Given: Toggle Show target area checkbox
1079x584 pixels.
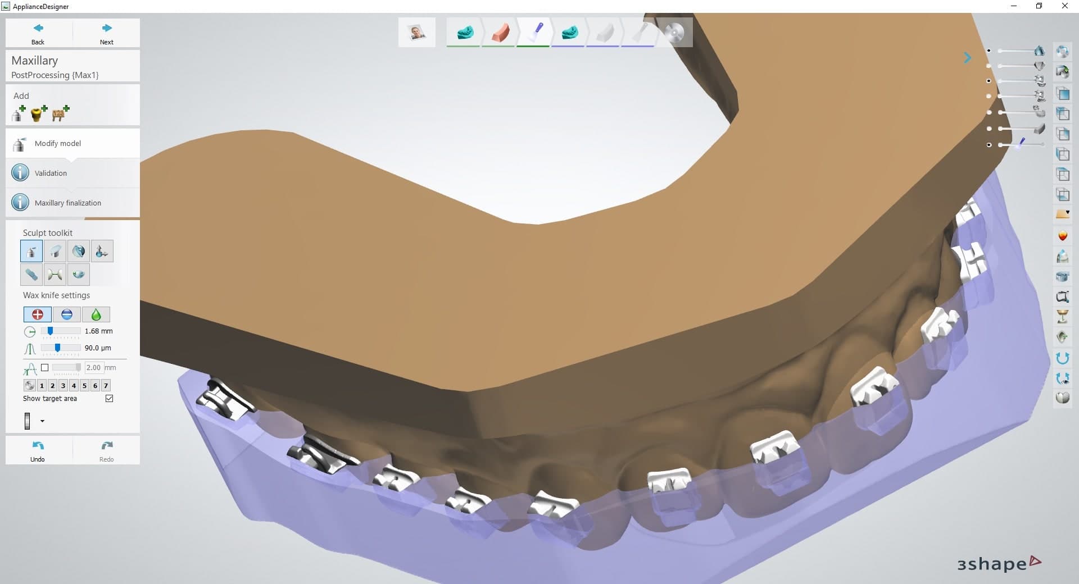Looking at the screenshot, I should pyautogui.click(x=110, y=399).
